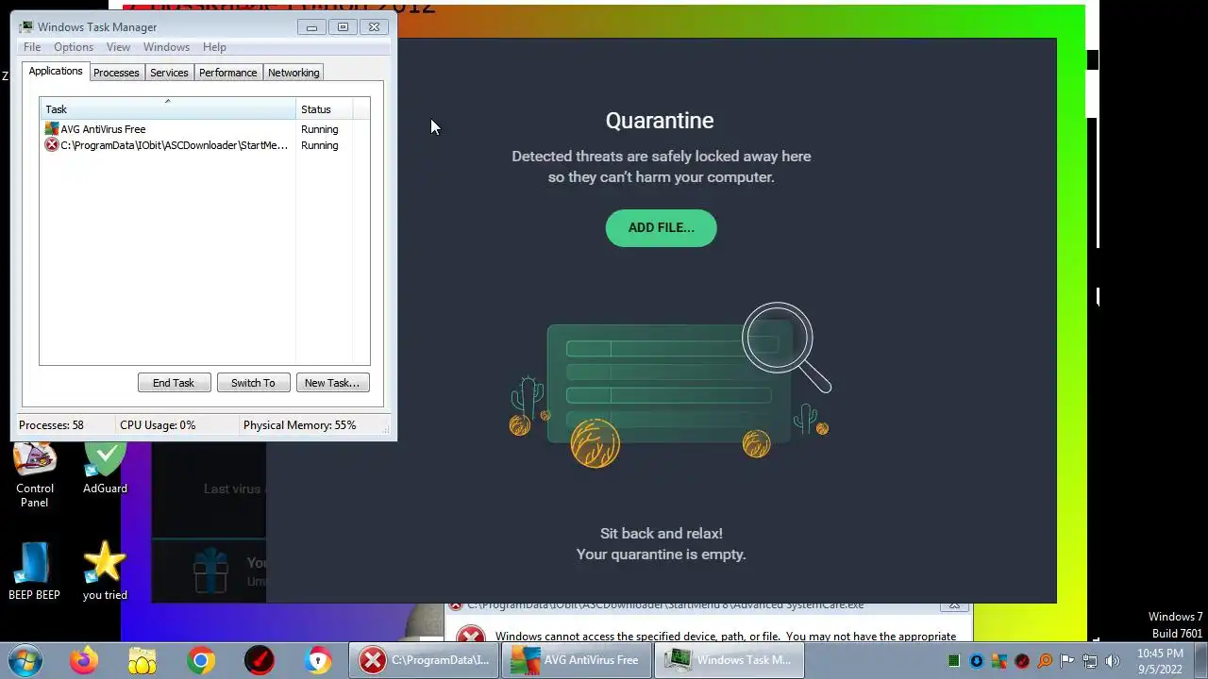Image resolution: width=1208 pixels, height=679 pixels.
Task: Click the orange magnifier tray icon
Action: click(1045, 661)
